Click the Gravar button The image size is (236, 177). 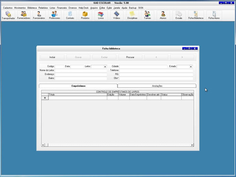pyautogui.click(x=78, y=57)
